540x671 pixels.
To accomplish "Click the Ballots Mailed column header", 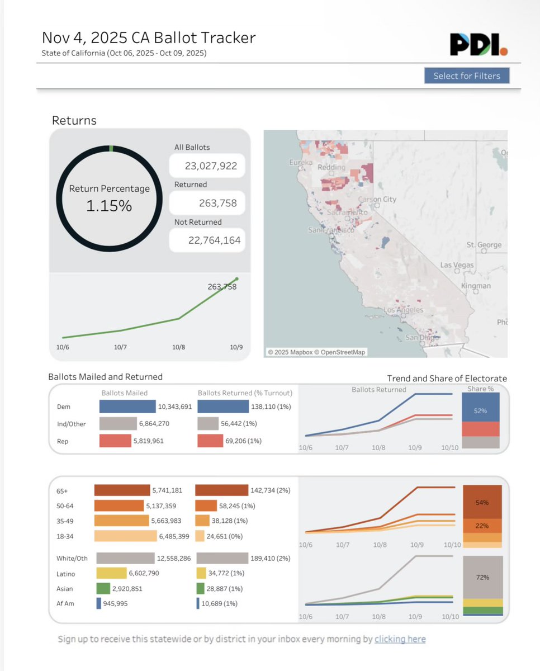I will click(x=124, y=393).
